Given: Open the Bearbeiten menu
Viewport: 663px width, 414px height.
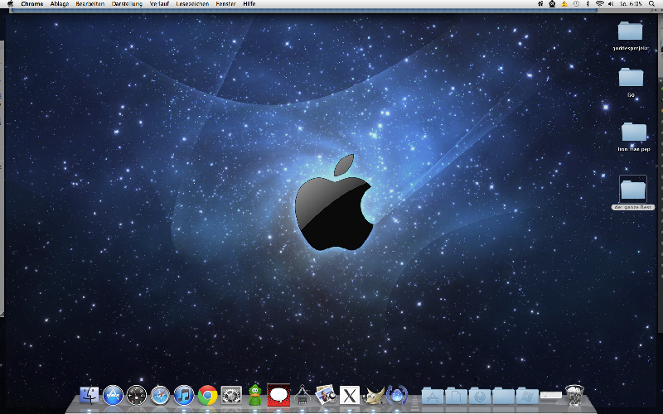Looking at the screenshot, I should pyautogui.click(x=90, y=4).
